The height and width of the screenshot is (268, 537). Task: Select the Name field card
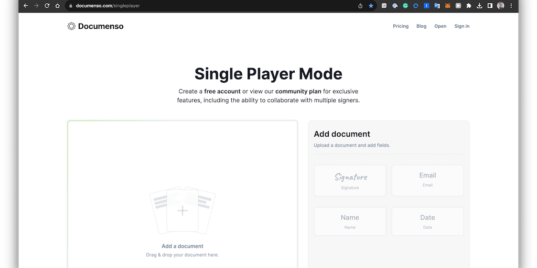click(350, 221)
